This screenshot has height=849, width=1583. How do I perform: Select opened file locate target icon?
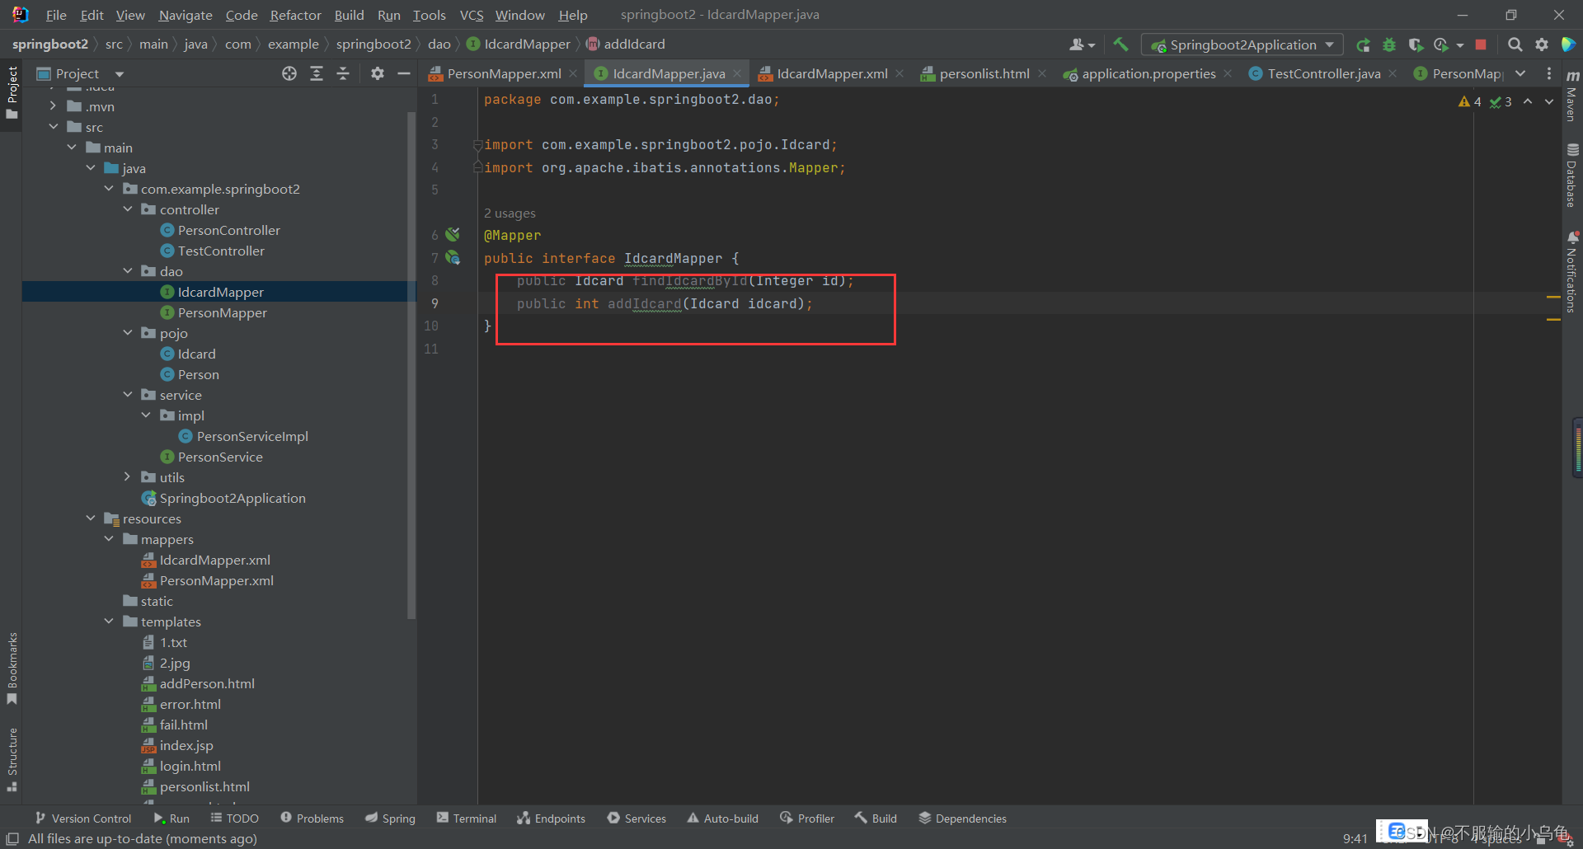289,73
